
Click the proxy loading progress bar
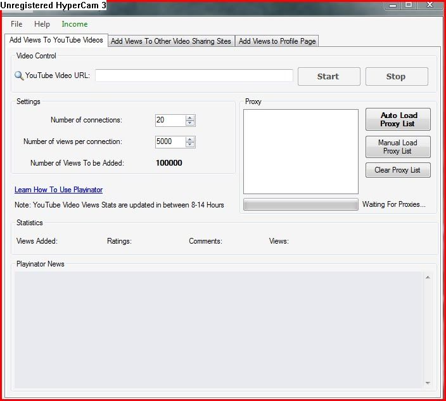301,204
